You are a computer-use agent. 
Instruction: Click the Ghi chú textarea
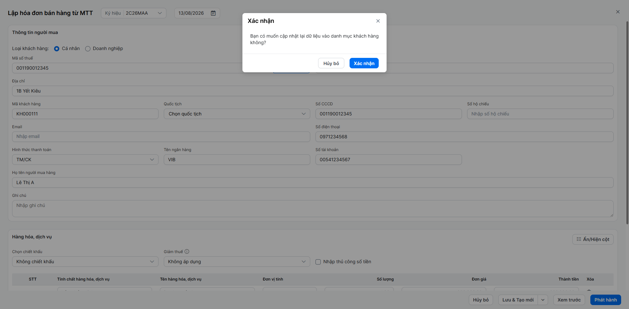click(x=313, y=209)
